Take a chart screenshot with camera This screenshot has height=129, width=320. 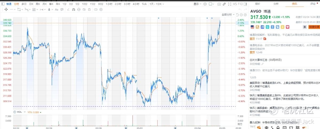click(219, 4)
